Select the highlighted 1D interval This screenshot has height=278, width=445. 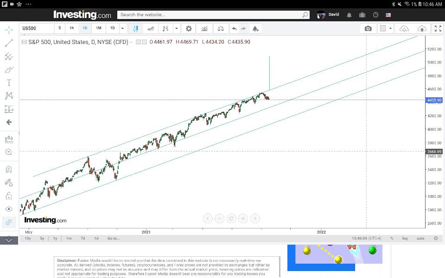pos(85,28)
